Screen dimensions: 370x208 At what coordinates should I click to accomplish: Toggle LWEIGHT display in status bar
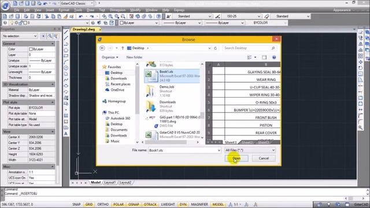168,205
